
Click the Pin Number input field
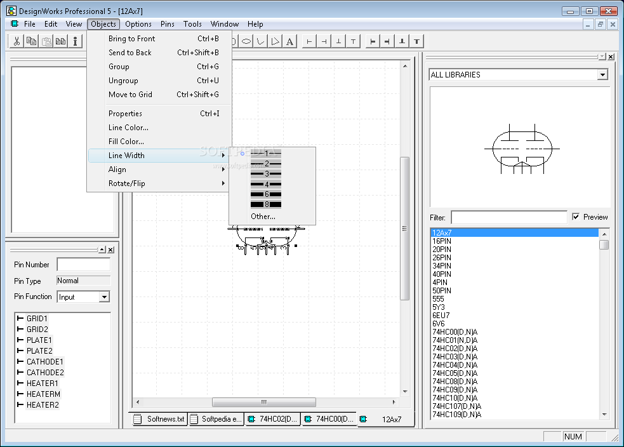(x=84, y=264)
